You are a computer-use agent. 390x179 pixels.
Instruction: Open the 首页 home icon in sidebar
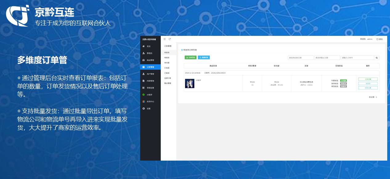[x=143, y=46]
